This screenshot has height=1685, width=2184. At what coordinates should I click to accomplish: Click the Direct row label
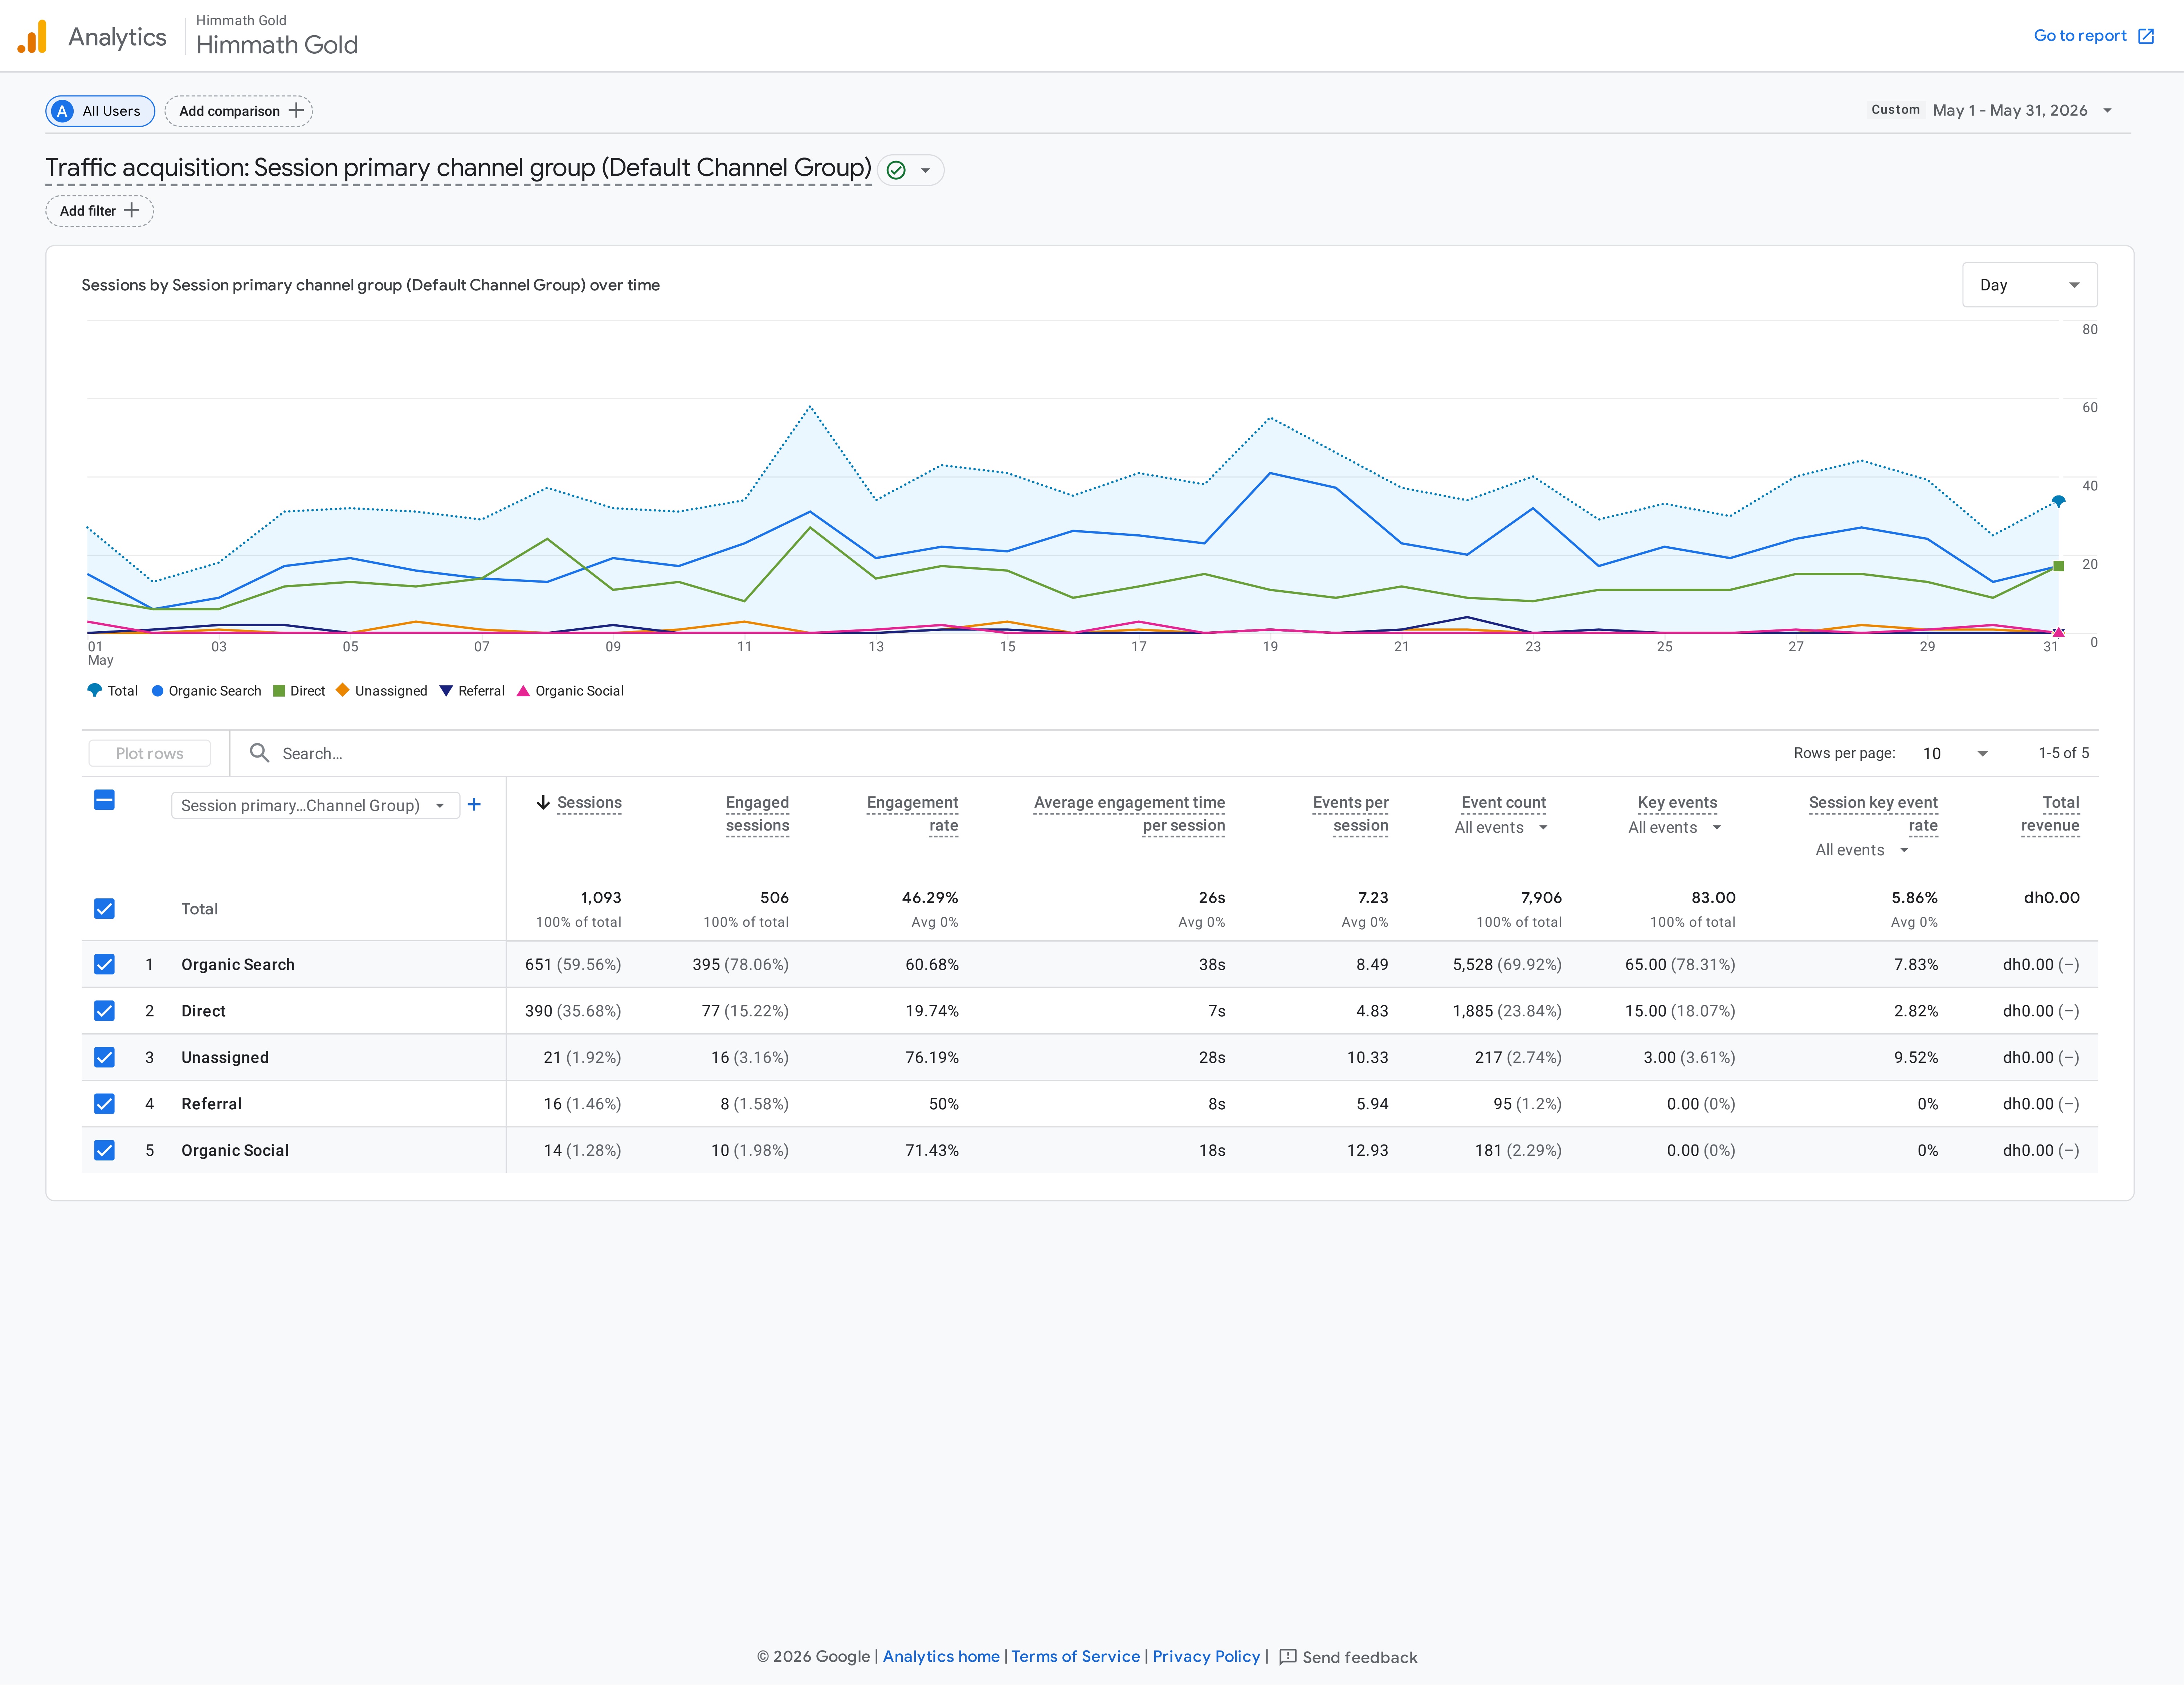pos(203,1011)
